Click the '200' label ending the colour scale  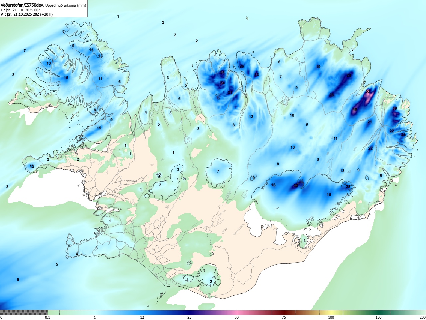(422, 317)
